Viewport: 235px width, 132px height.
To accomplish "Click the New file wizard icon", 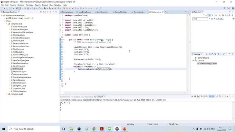I will coord(2,8).
